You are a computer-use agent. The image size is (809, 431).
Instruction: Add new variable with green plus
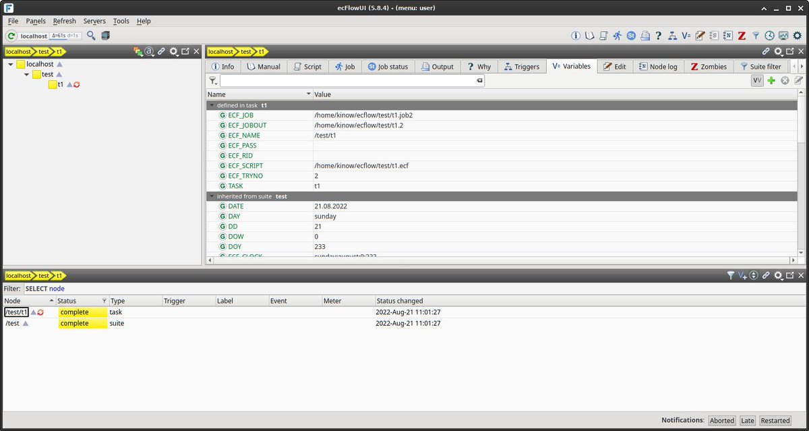point(771,80)
